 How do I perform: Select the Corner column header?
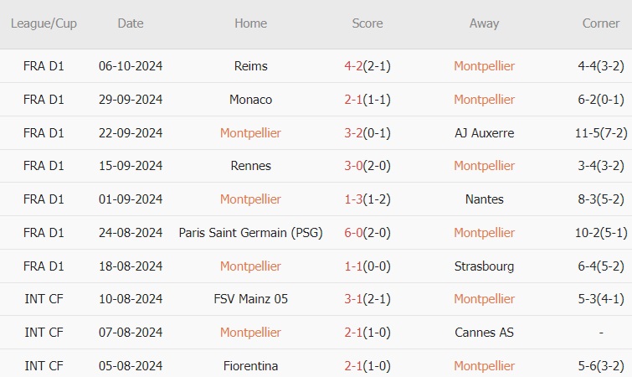(601, 23)
